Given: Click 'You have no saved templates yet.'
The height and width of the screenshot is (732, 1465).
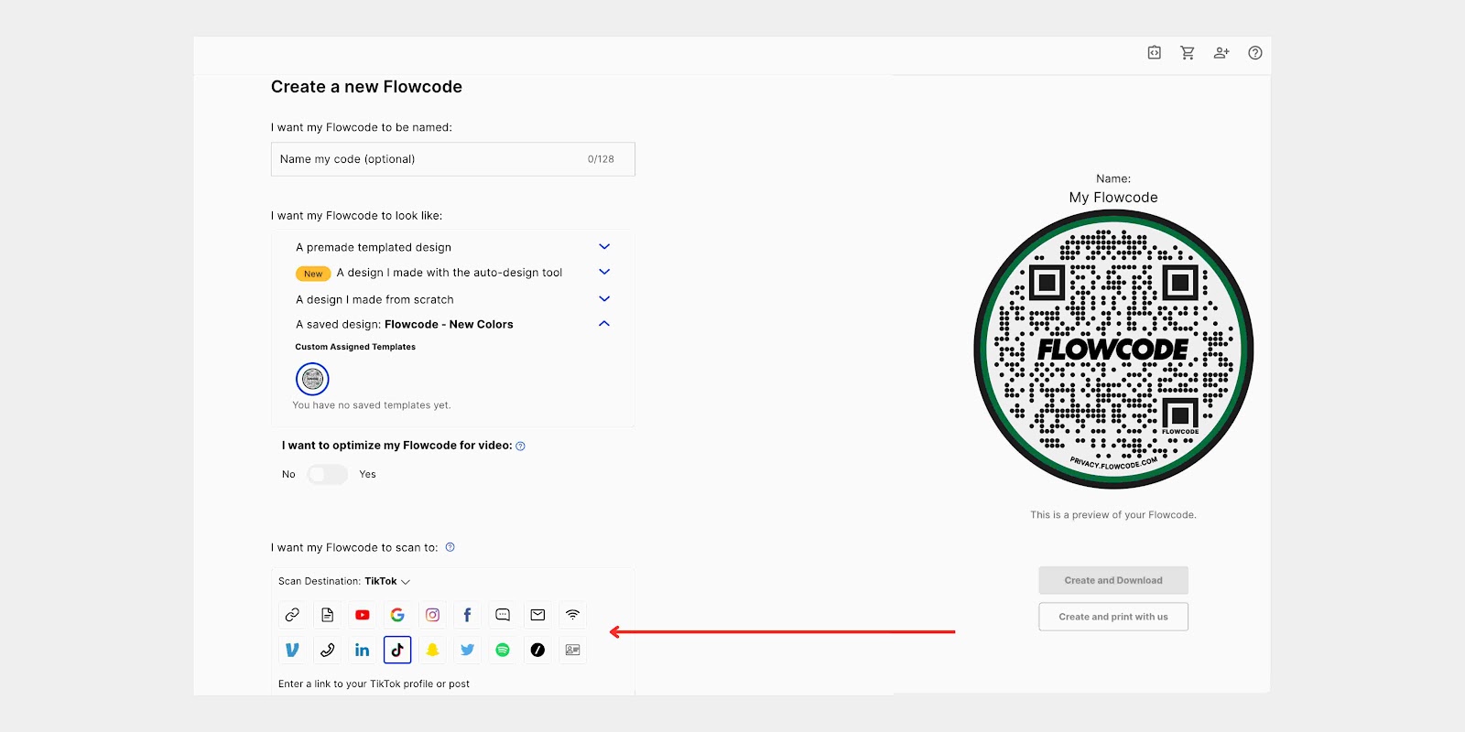Looking at the screenshot, I should (x=372, y=405).
